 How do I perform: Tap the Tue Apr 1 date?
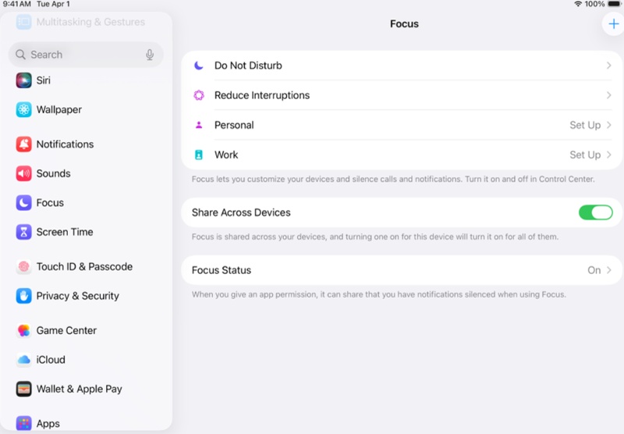(x=53, y=4)
